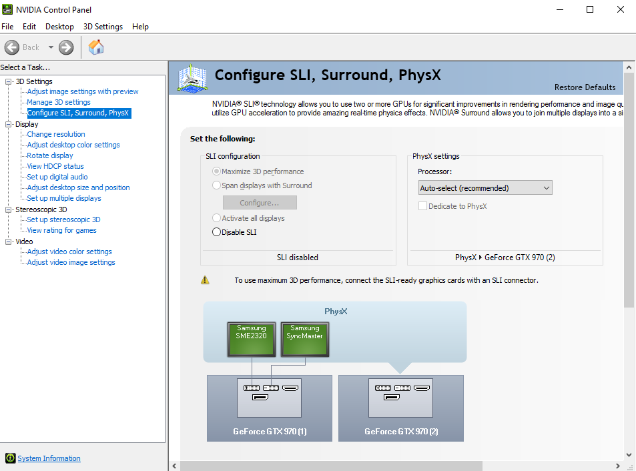
Task: Collapse the 3D Settings tree node
Action: (8, 81)
